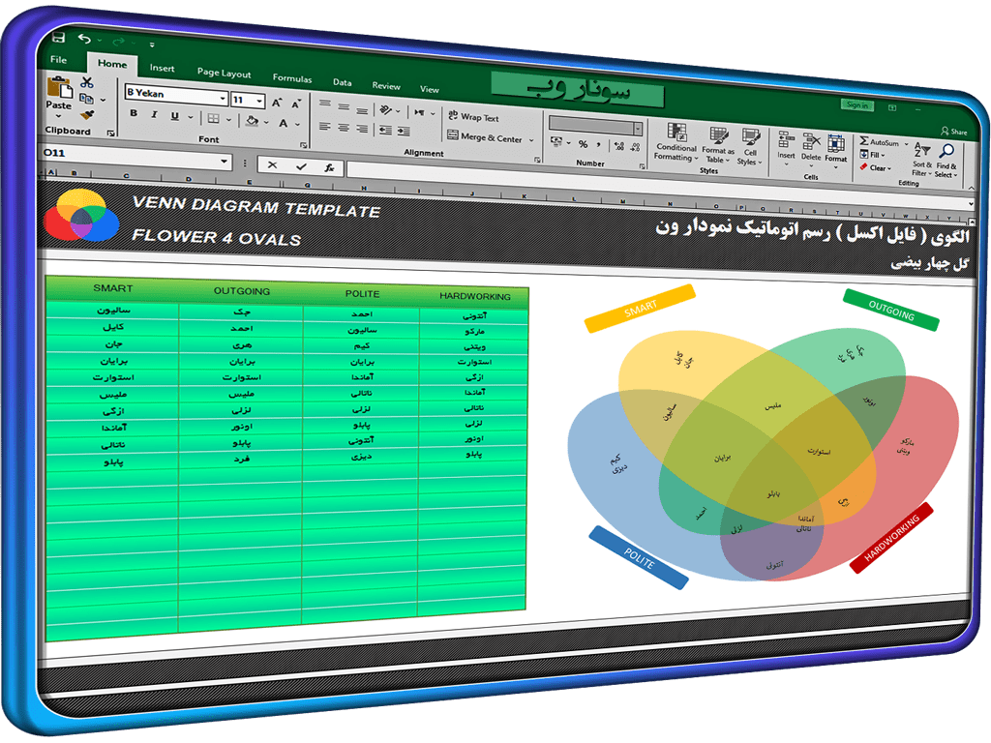Click the Clear eraser button
Image resolution: width=991 pixels, height=743 pixels.
tap(875, 167)
